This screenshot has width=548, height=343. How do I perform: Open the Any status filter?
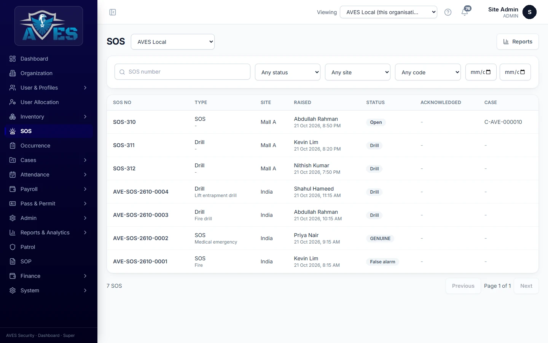288,72
